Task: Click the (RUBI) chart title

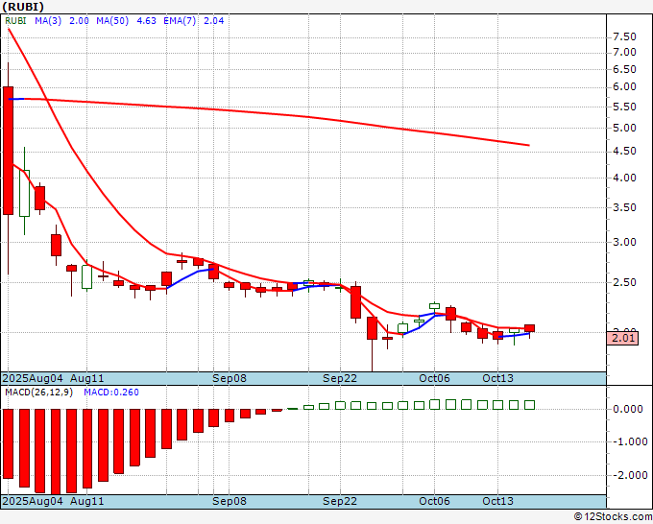Action: (23, 7)
